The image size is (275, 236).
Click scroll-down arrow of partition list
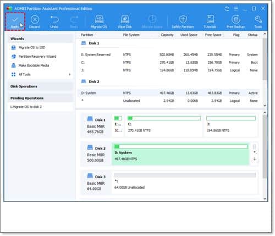pyautogui.click(x=265, y=106)
